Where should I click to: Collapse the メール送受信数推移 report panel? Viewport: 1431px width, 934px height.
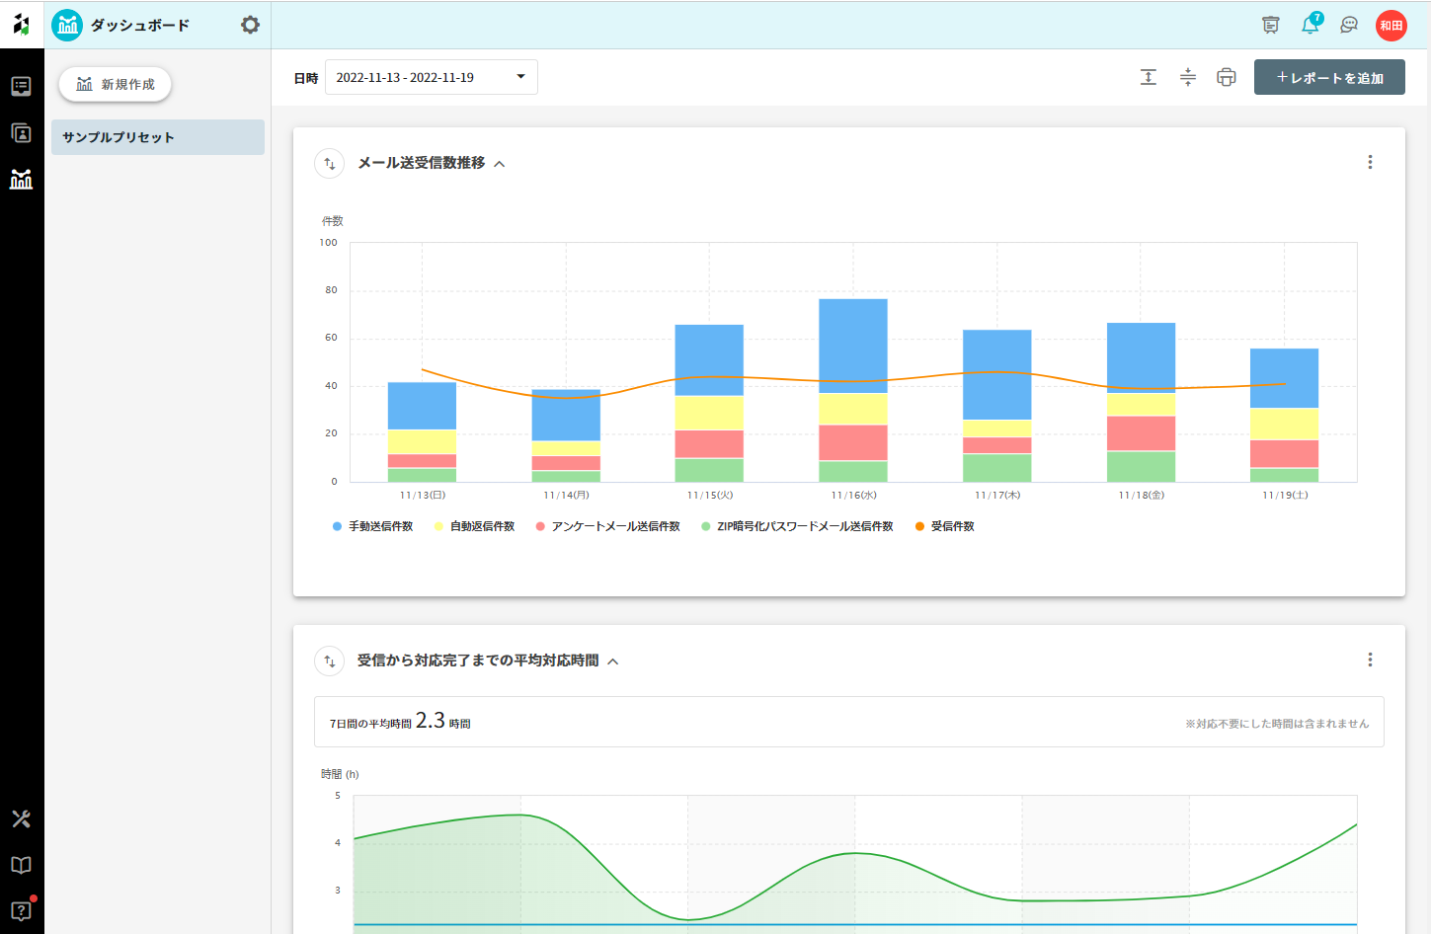tap(500, 164)
